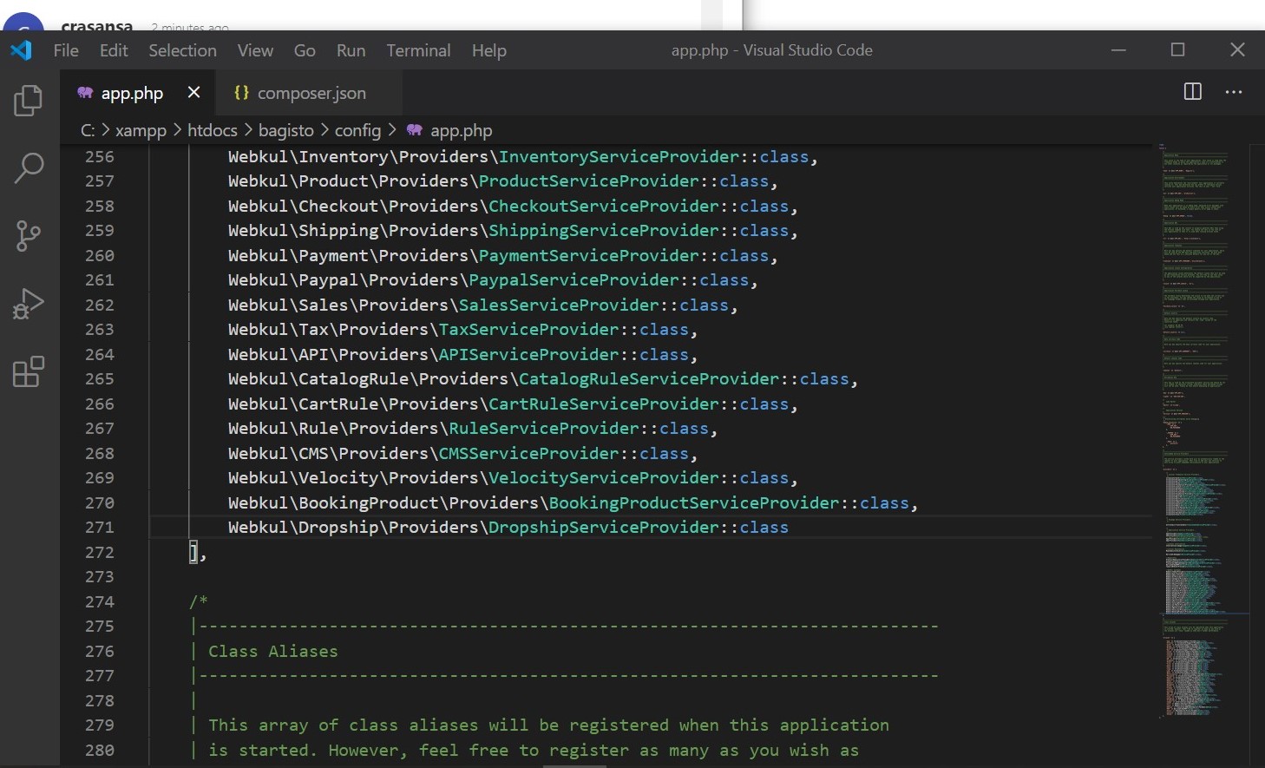
Task: Split the editor to the right
Action: click(1193, 92)
